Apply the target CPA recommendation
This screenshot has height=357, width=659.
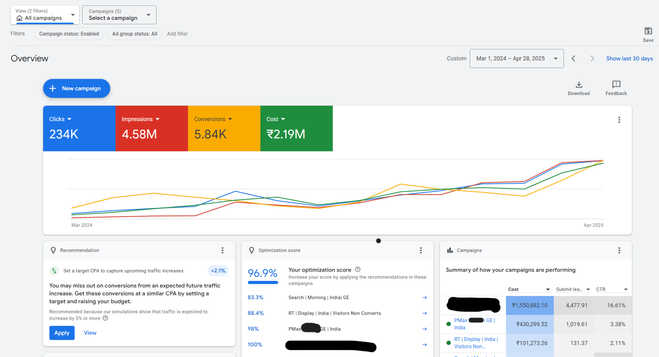[x=62, y=333]
